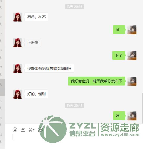Click the '好的，谢谢' message bubble
143x149 pixels.
(36, 94)
